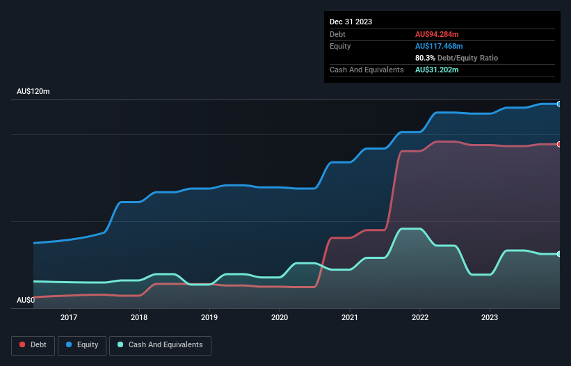Toggle the Debt legend button
This screenshot has height=366, width=571.
33,345
